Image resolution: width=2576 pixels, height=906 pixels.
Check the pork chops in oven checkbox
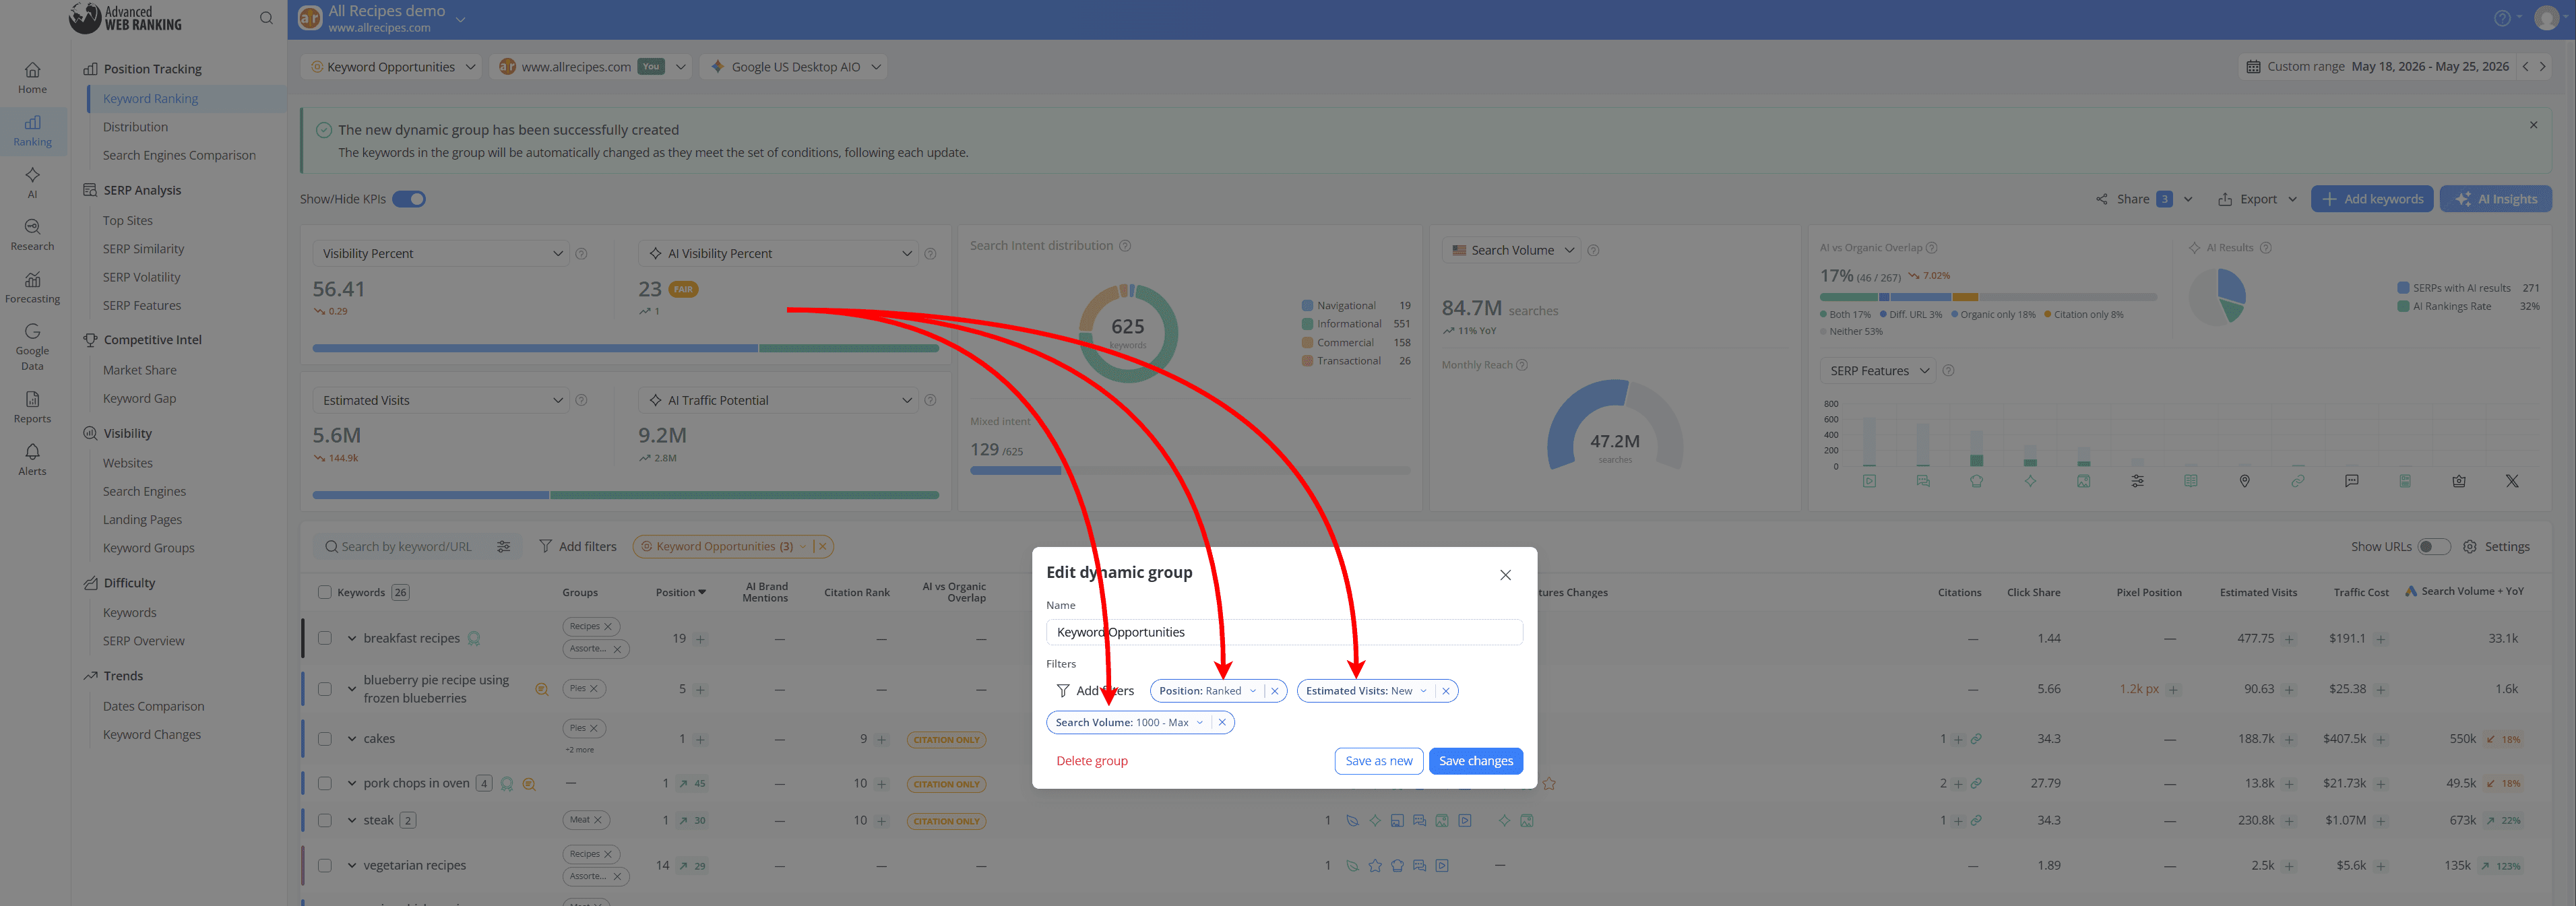(324, 784)
